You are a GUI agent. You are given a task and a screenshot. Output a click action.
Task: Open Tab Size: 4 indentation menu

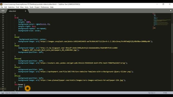152,93
